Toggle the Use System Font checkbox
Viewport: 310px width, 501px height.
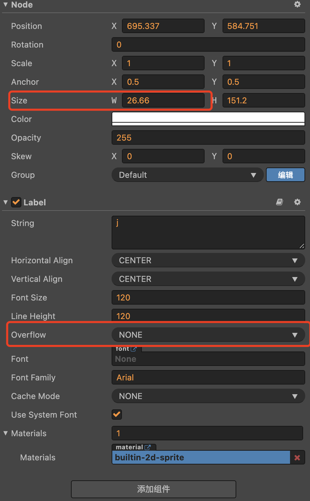[117, 415]
